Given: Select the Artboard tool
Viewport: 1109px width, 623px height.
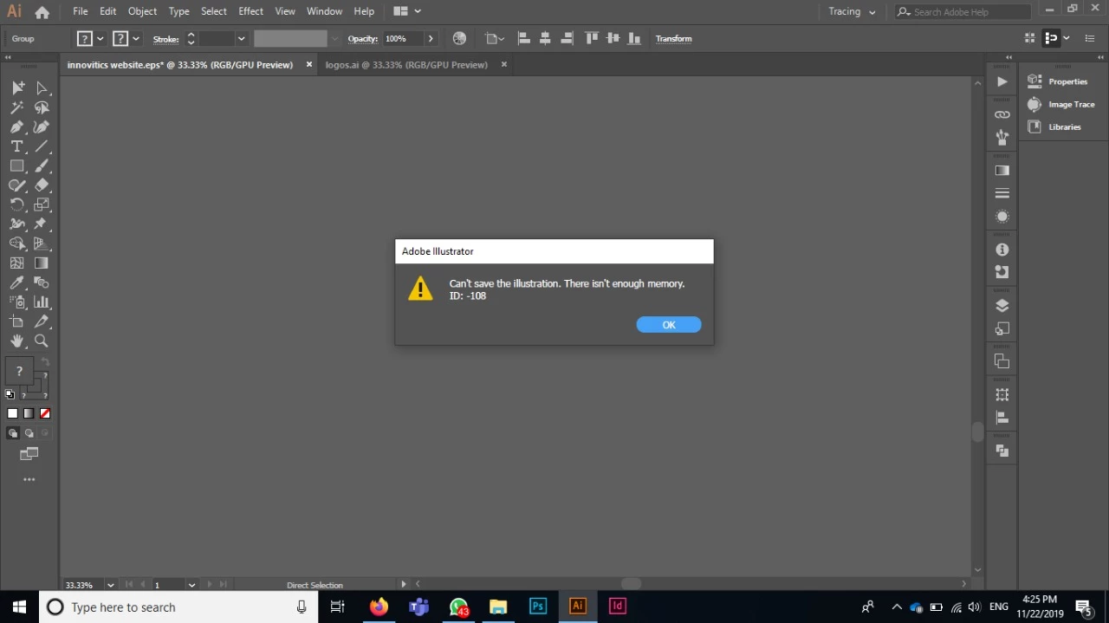Looking at the screenshot, I should click(x=17, y=321).
